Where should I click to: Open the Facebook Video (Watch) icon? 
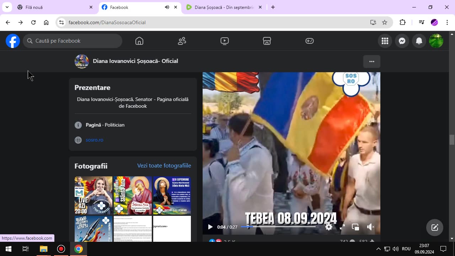(x=225, y=41)
